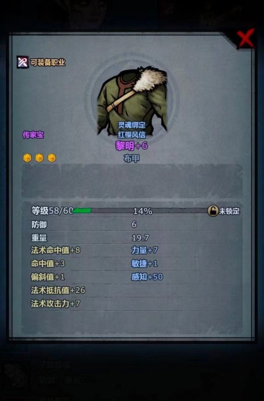The width and height of the screenshot is (264, 401).
Task: Tap the 布甲 armor type label
Action: pyautogui.click(x=132, y=158)
